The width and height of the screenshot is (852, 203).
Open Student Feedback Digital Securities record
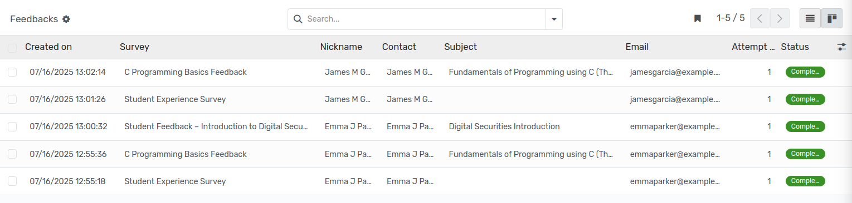pos(216,126)
